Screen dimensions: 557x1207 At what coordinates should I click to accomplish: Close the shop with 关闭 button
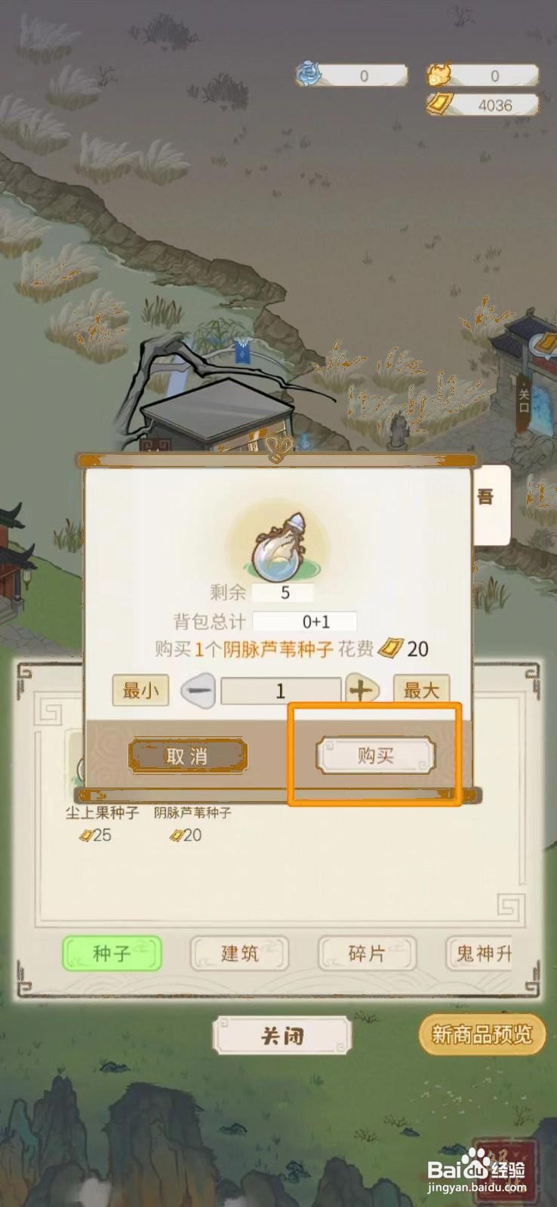[282, 1035]
